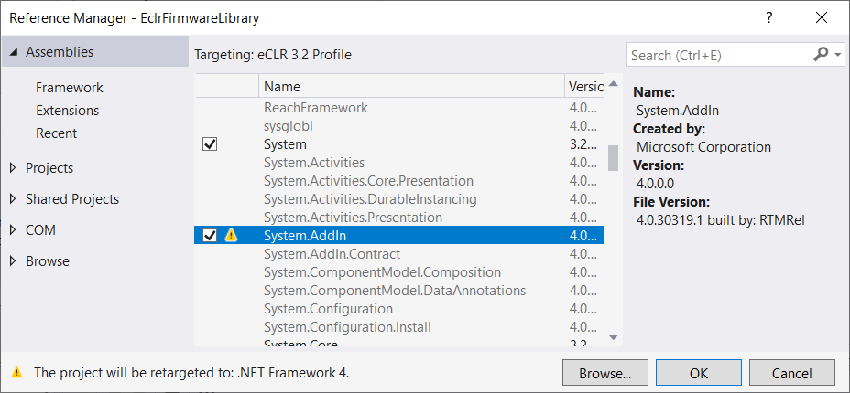The image size is (850, 393).
Task: Expand the COM section
Action: point(13,230)
